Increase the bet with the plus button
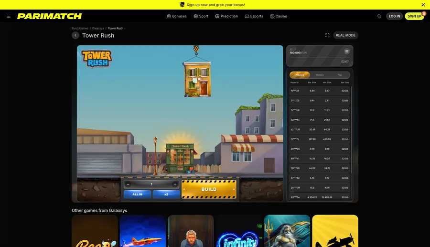 coord(175,184)
